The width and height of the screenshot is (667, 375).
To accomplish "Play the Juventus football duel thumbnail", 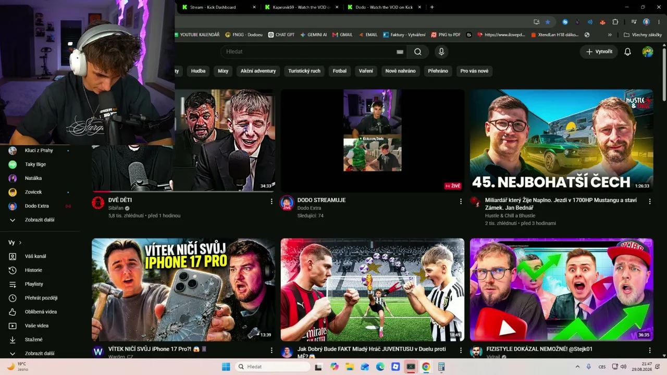I will point(372,290).
